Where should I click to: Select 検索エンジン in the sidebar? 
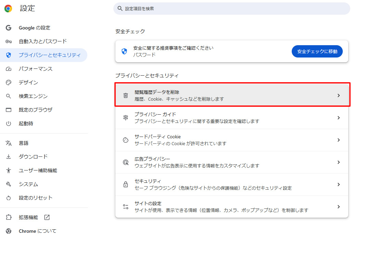pos(33,96)
